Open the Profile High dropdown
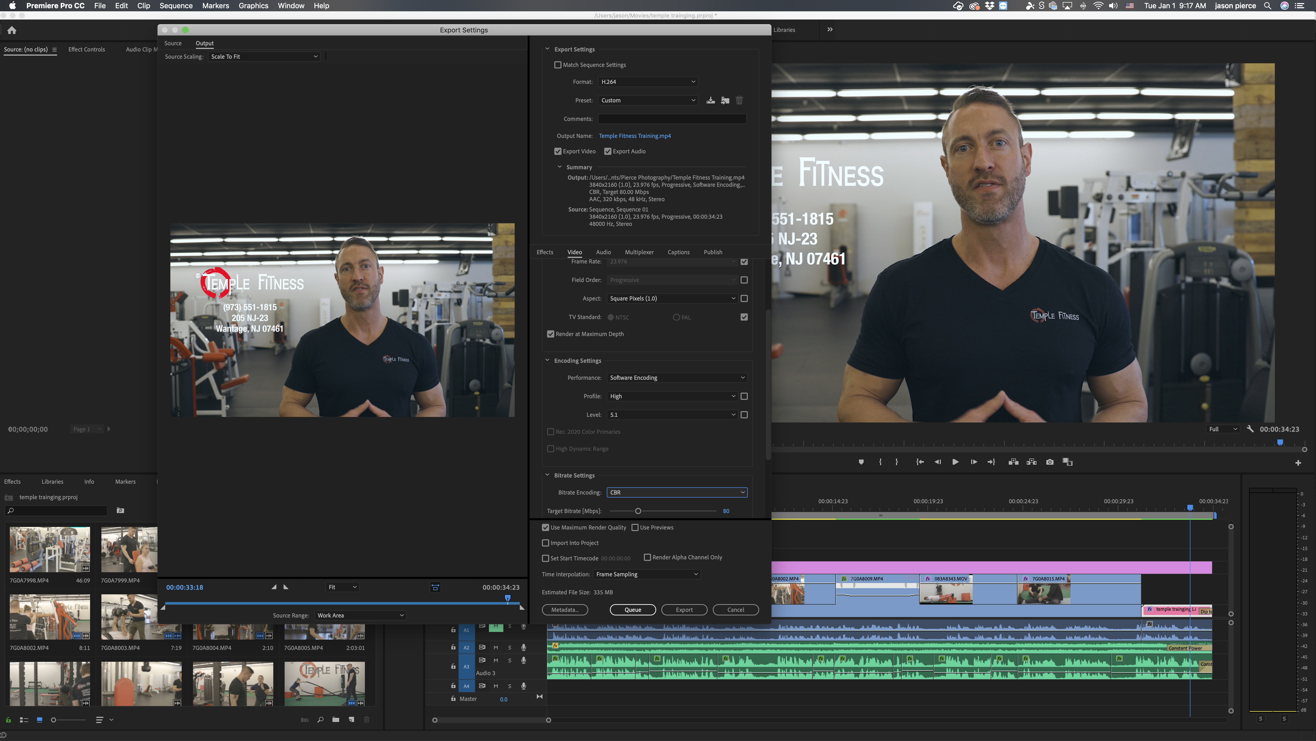1316x741 pixels. coord(672,396)
